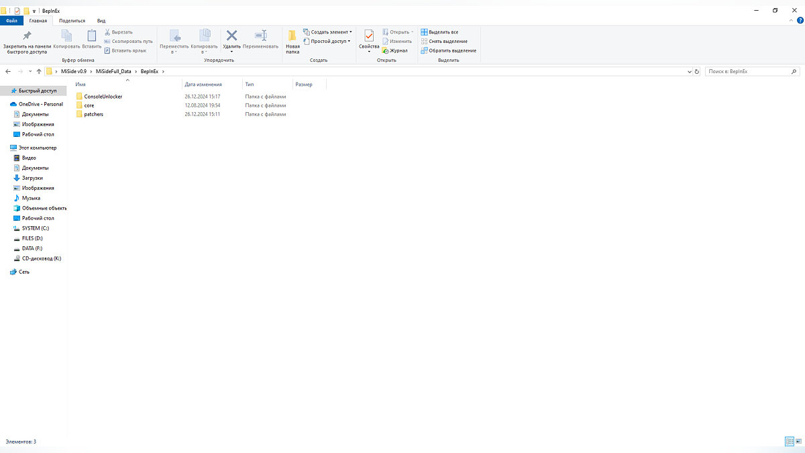Select the ConsoleUnlocker folder

[103, 97]
